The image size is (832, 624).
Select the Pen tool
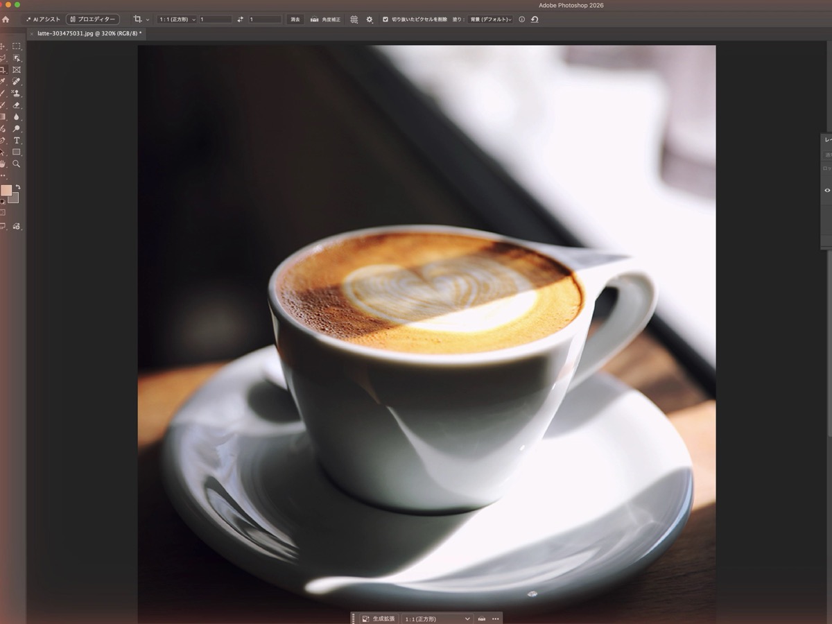coord(3,140)
